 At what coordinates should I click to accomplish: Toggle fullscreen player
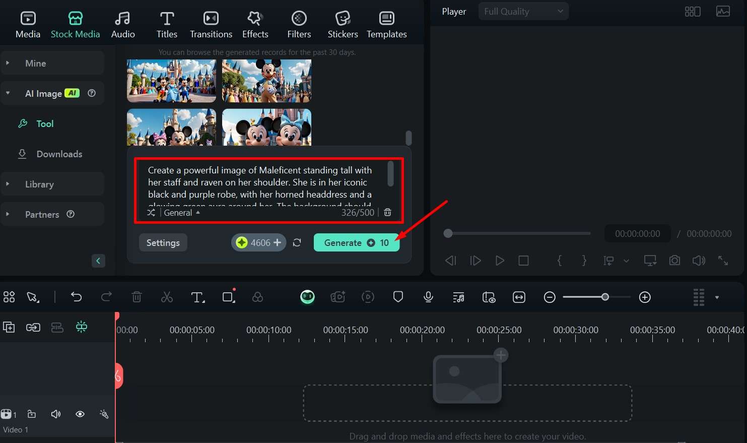tap(723, 261)
